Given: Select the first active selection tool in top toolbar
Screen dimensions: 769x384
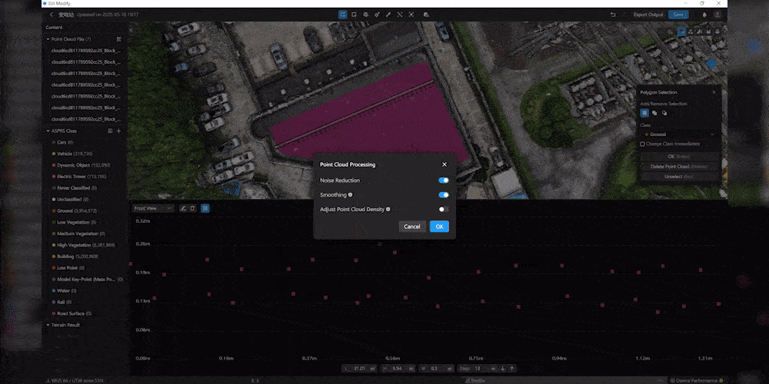Looking at the screenshot, I should click(x=342, y=15).
